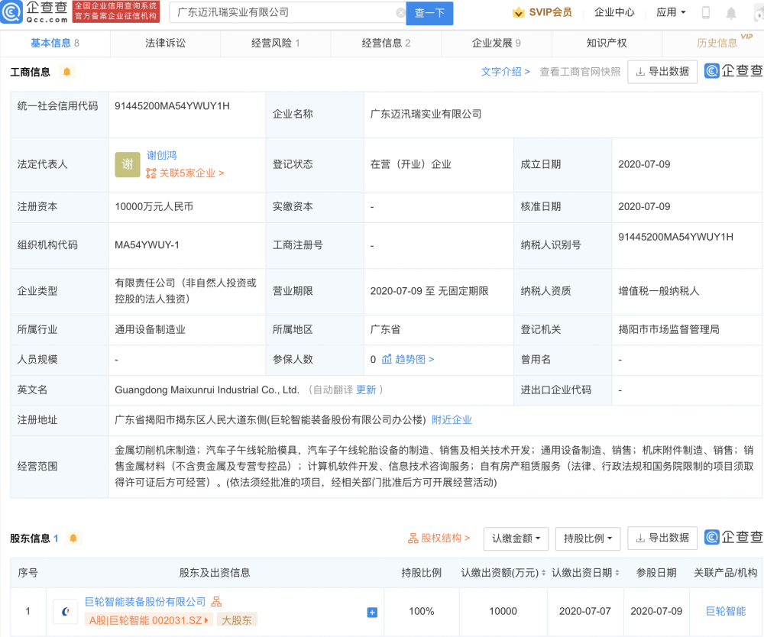Click the Qcc logo in the header

pyautogui.click(x=35, y=12)
